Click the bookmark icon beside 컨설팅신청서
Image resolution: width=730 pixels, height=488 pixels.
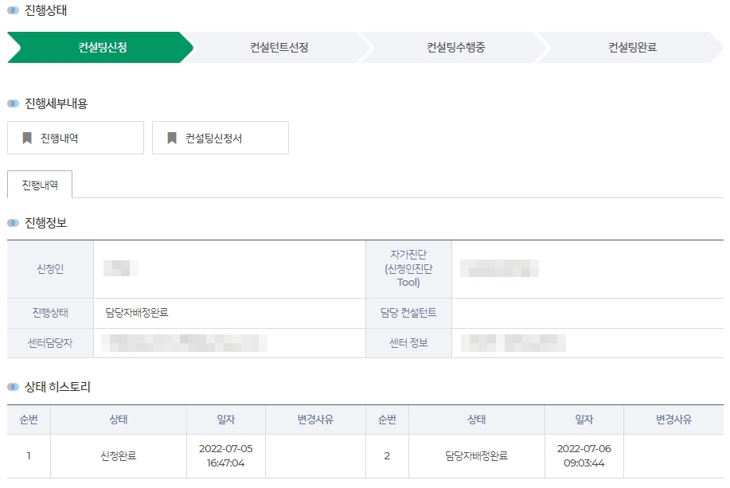pyautogui.click(x=172, y=138)
